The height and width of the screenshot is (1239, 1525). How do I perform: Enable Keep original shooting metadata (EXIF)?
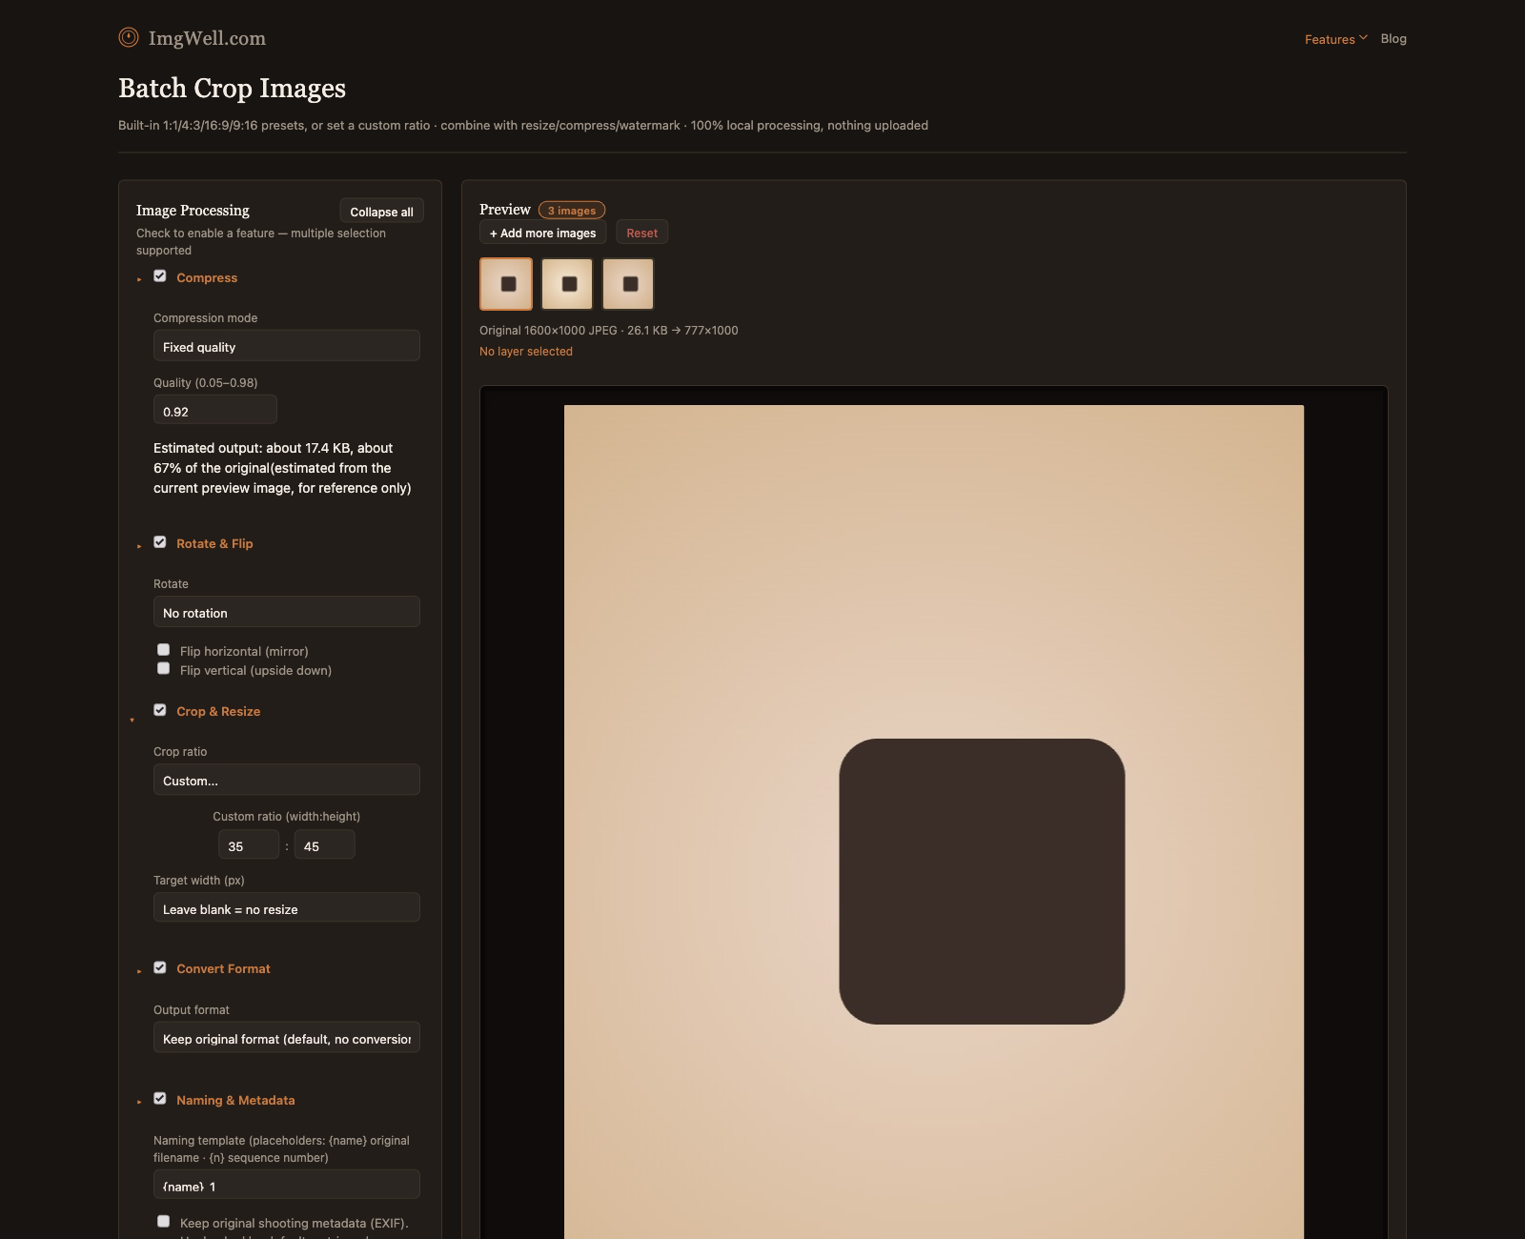[x=164, y=1222]
